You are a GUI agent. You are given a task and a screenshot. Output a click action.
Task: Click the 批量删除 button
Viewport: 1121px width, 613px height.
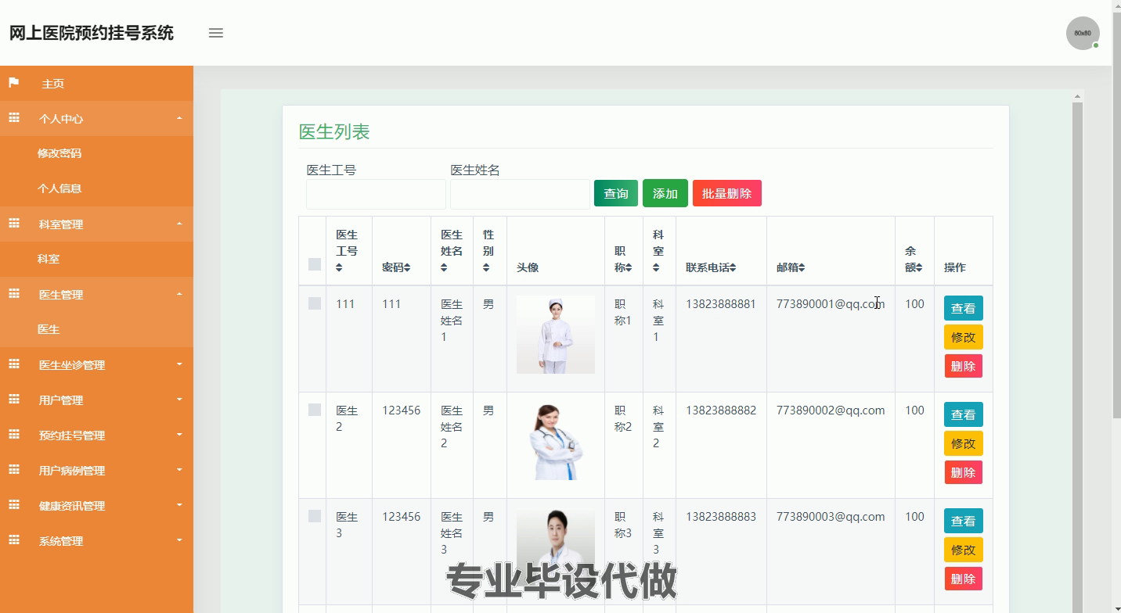(727, 193)
